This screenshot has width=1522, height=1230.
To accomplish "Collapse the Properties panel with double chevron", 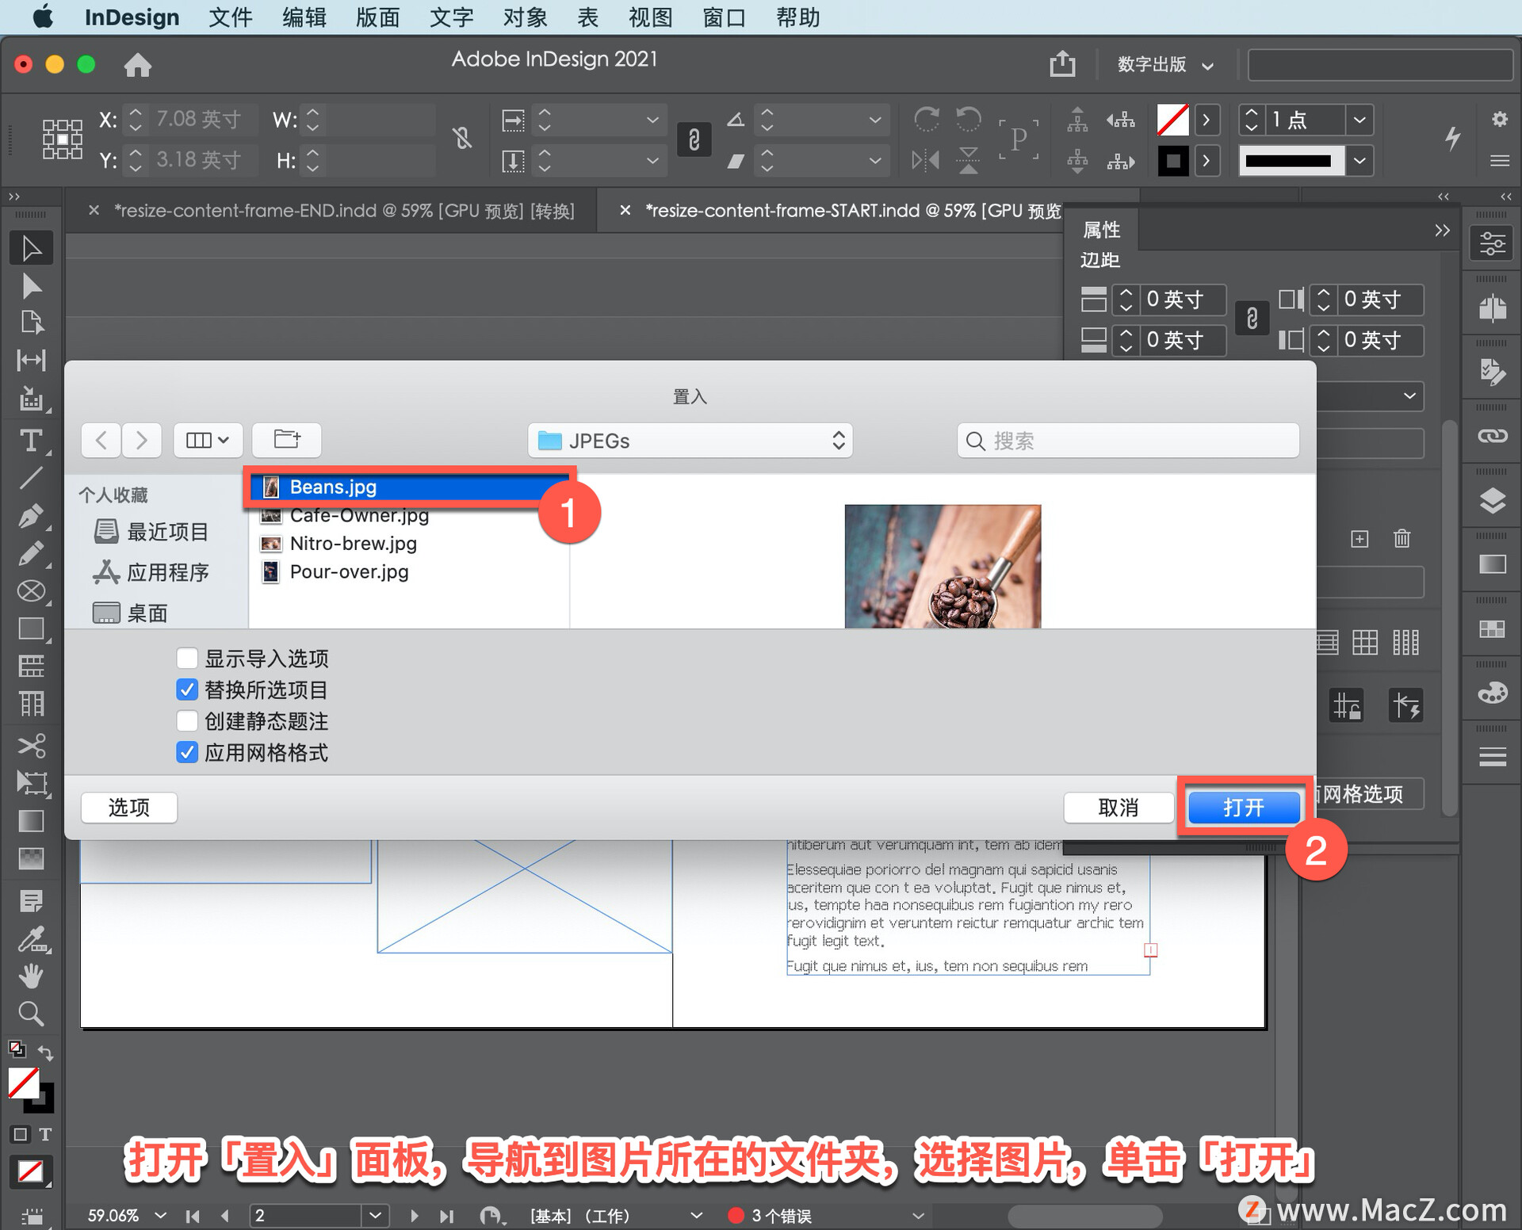I will (x=1442, y=230).
